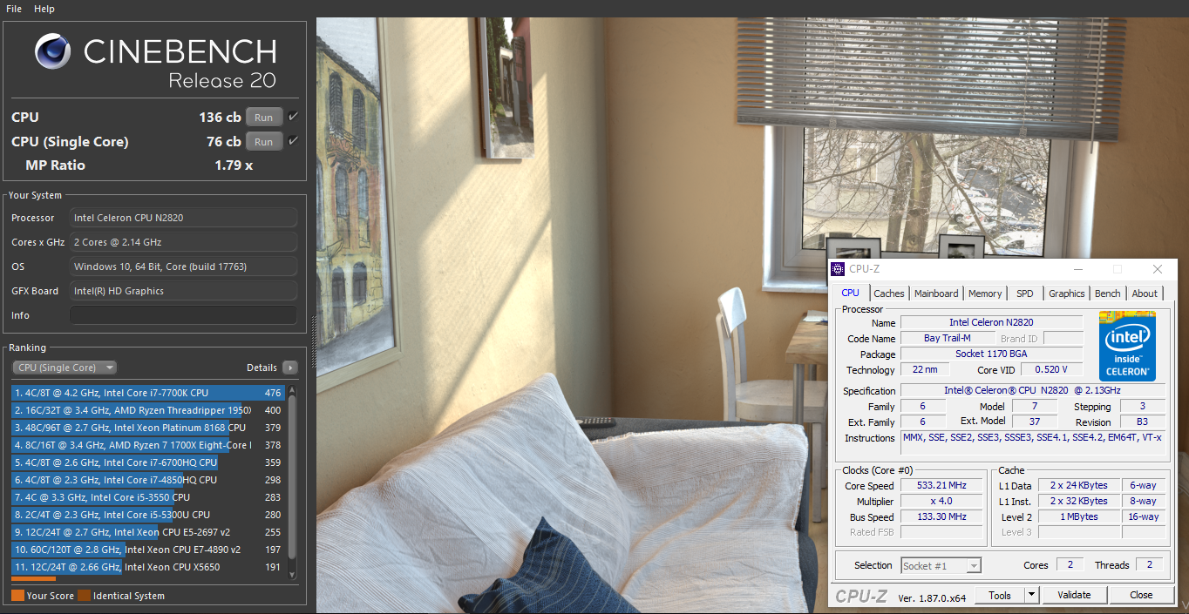Click the Code Name value Bay Trail-M
Viewport: 1189px width, 614px height.
(947, 338)
